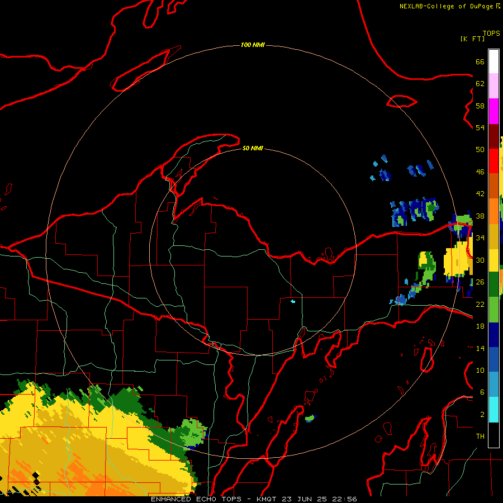
Task: Click the yellow 30 kft legend swatch
Action: (x=493, y=260)
